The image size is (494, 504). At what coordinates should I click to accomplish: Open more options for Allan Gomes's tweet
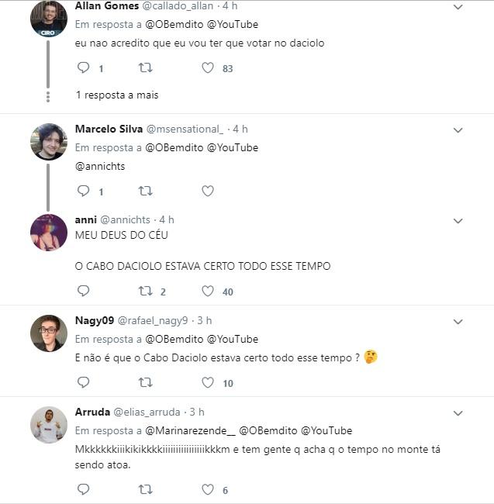458,7
